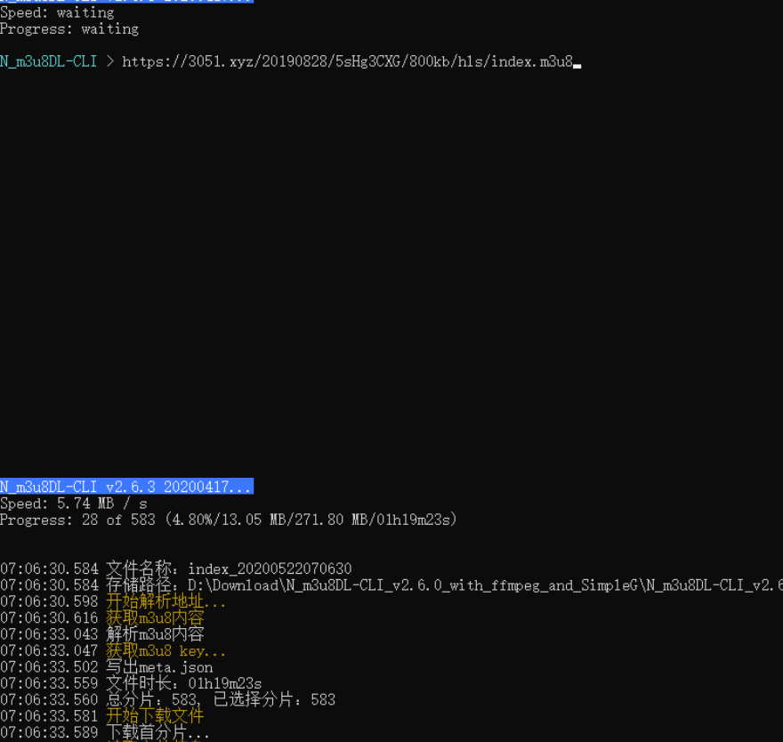Select the Speed: waiting status line
The image size is (783, 742).
tap(55, 12)
